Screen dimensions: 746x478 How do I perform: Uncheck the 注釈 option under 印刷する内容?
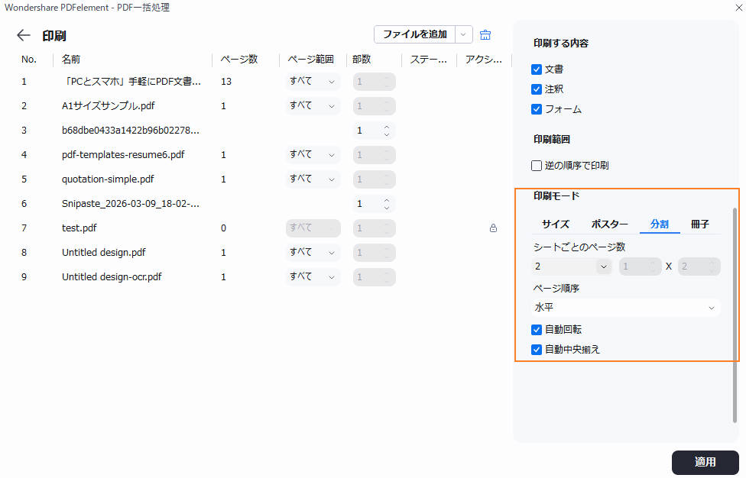coord(537,89)
